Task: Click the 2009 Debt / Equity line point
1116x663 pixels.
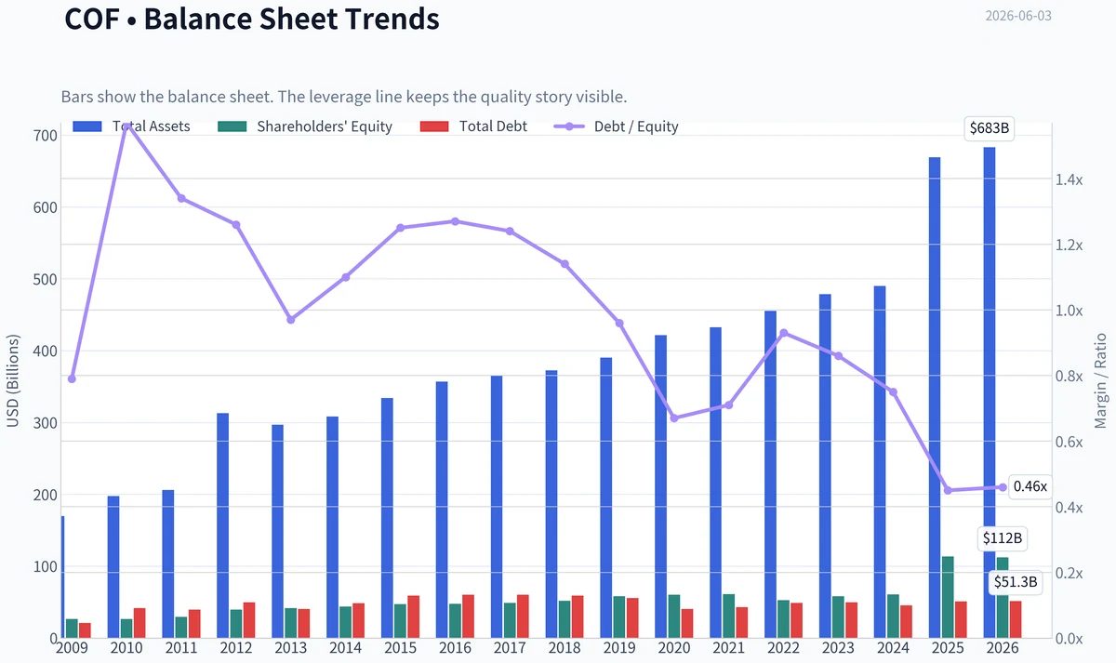Action: (x=72, y=378)
